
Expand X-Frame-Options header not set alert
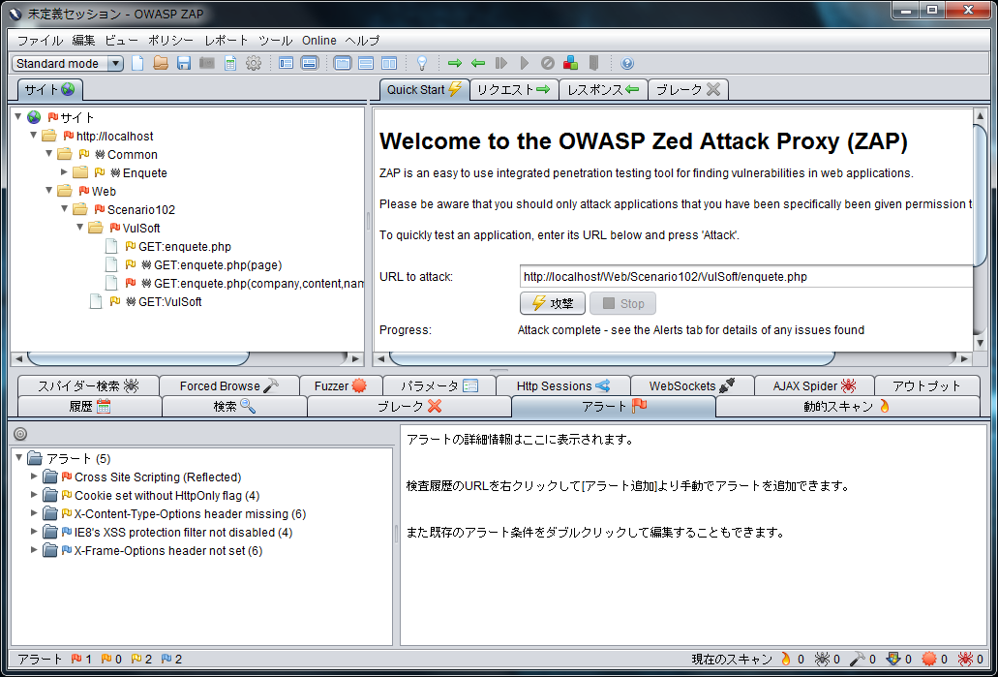click(x=35, y=549)
